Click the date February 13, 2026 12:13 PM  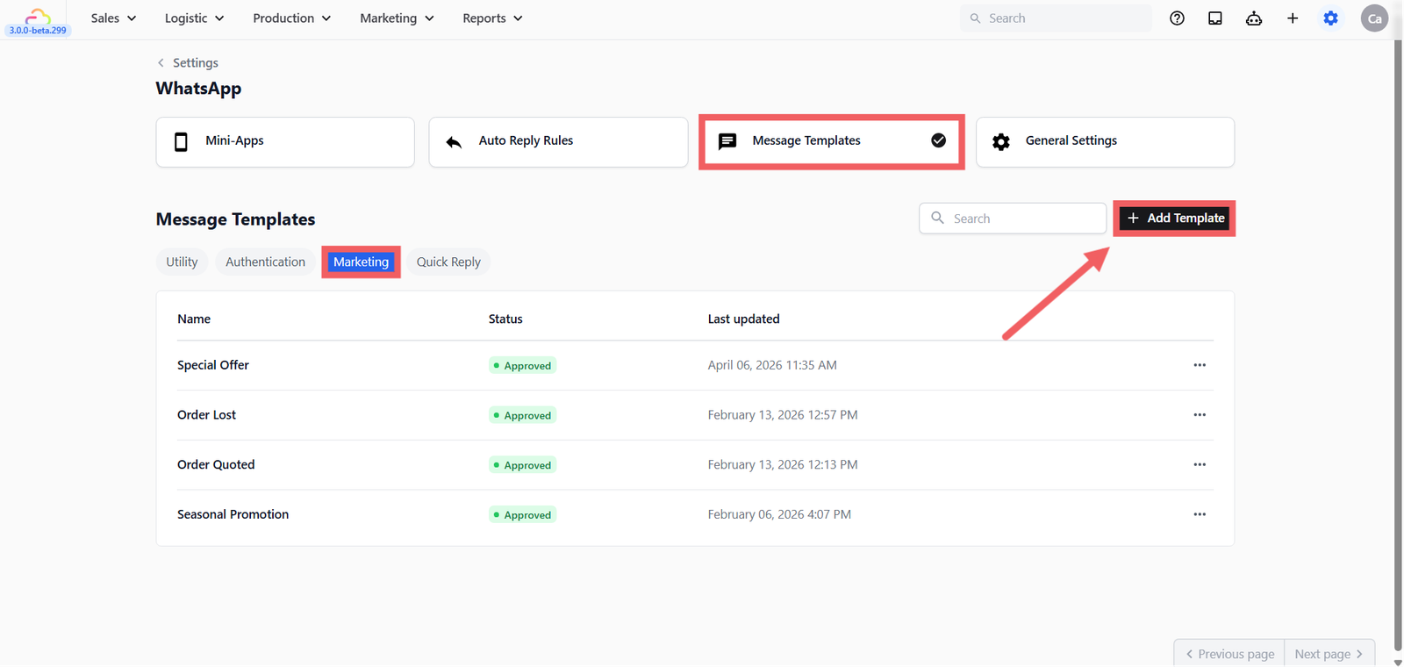click(783, 465)
